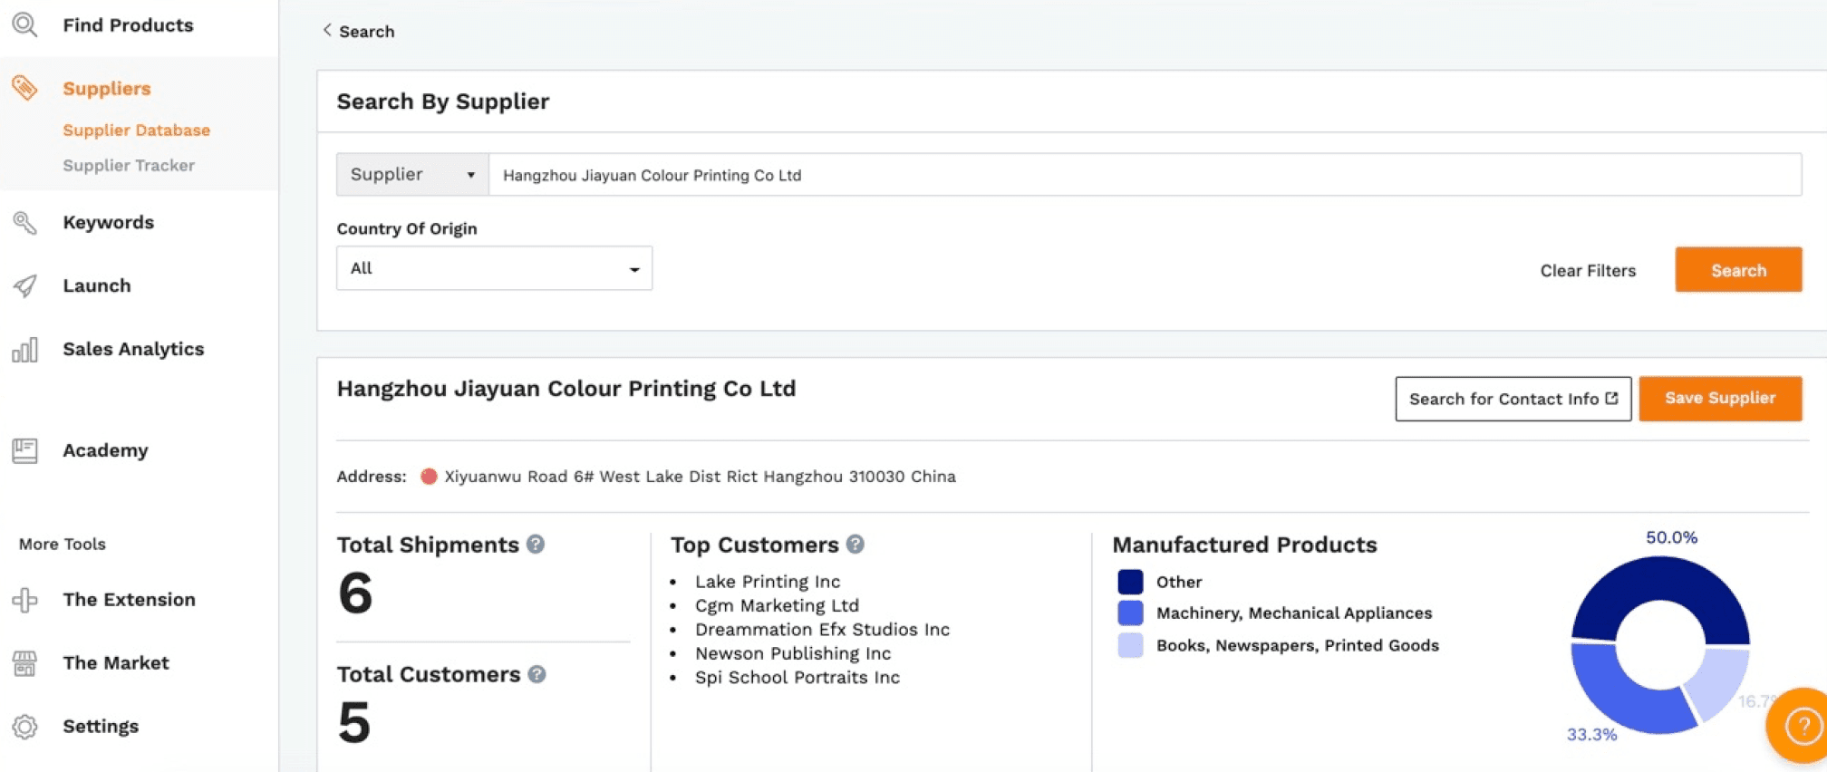Open the Country Of Origin dropdown
Screen dimensions: 1827x772
(x=494, y=268)
